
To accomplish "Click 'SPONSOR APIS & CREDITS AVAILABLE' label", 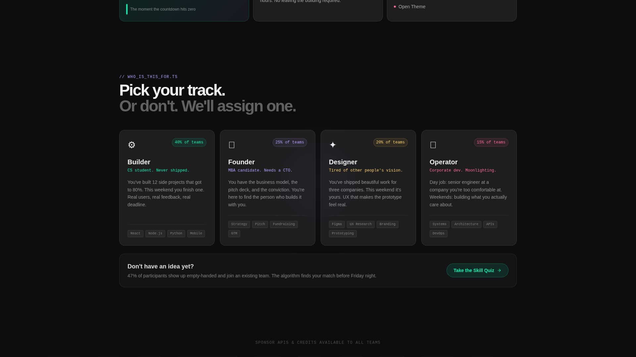I will pyautogui.click(x=318, y=343).
